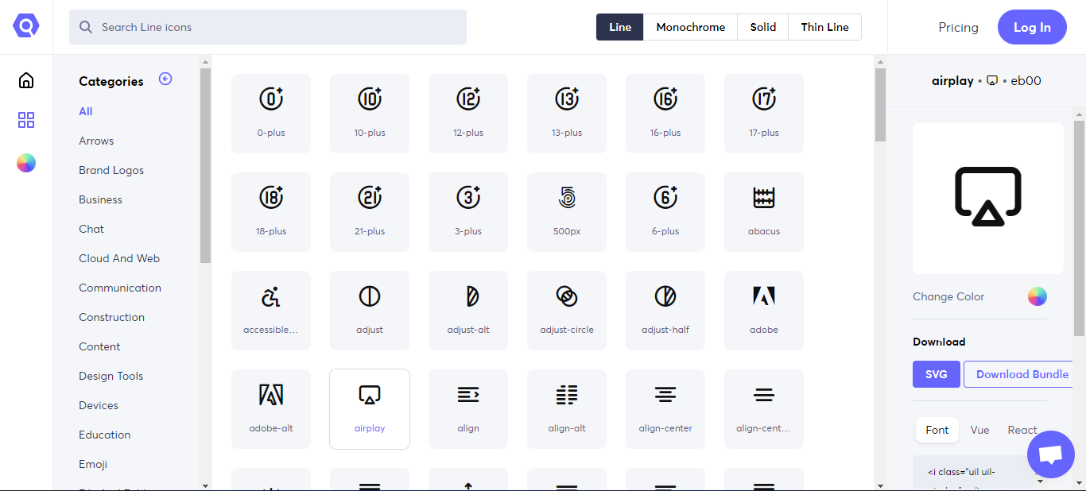The width and height of the screenshot is (1086, 491).
Task: Select the 12-plus icon card
Action: [x=468, y=114]
